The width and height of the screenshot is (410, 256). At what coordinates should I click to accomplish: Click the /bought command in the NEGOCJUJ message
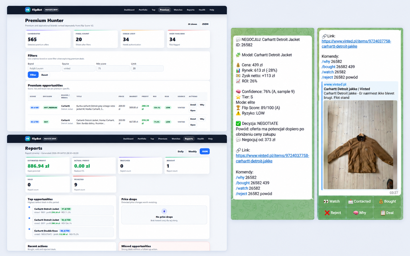pos(243,183)
